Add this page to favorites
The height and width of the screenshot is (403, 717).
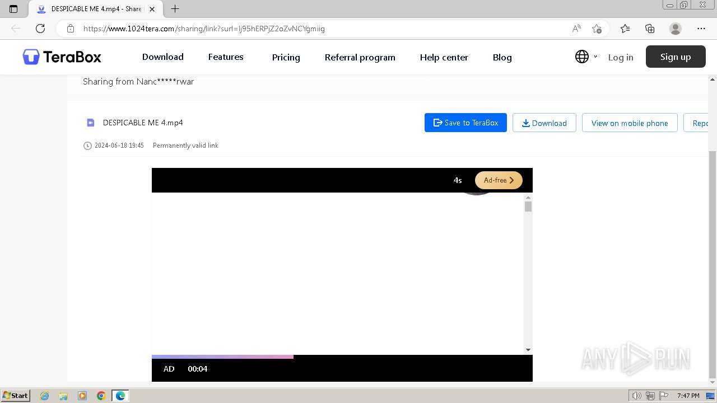pos(597,29)
